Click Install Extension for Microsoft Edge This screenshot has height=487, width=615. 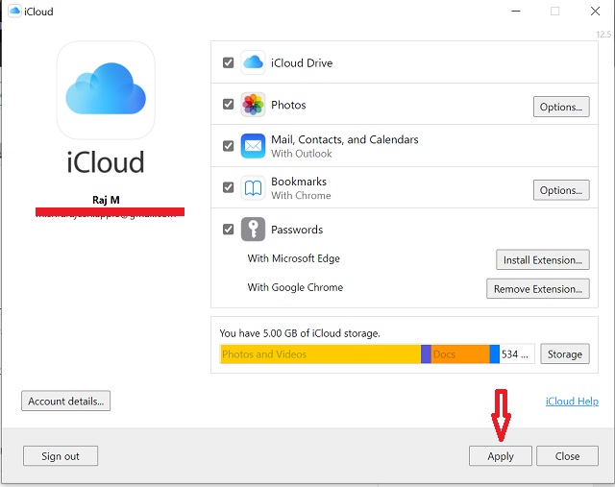(543, 259)
